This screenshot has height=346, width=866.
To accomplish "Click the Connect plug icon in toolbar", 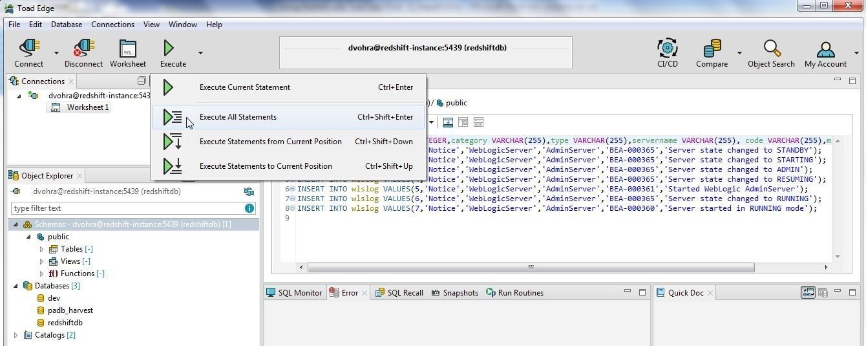I will click(x=29, y=48).
